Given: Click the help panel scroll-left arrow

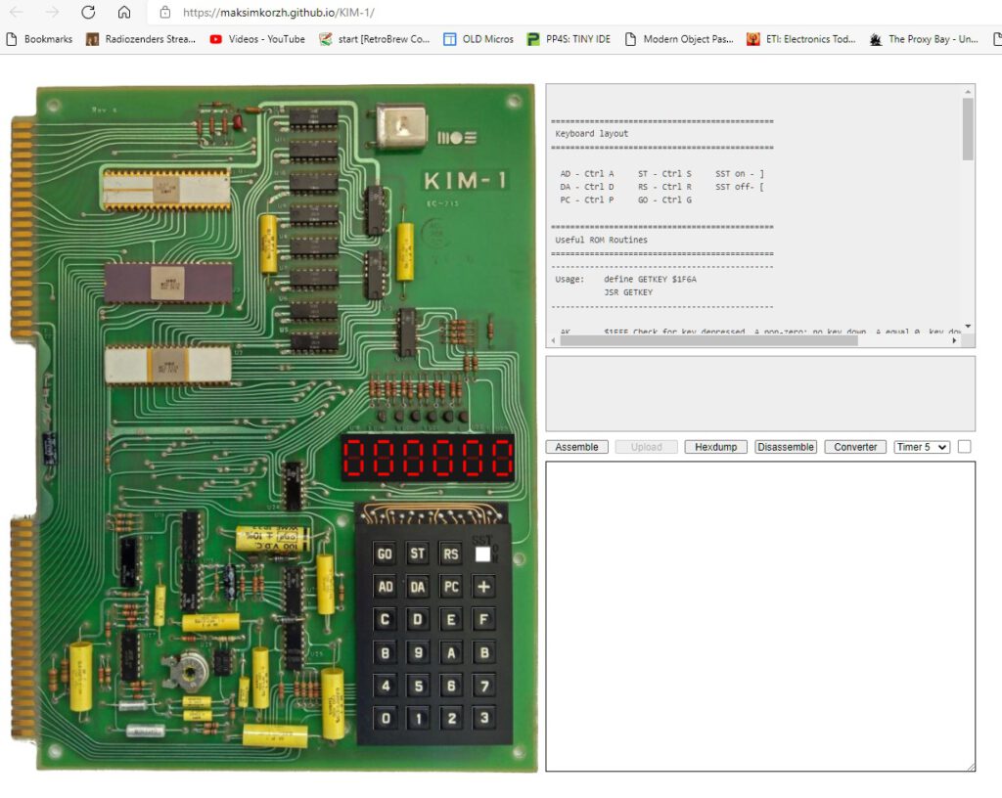Looking at the screenshot, I should coord(554,341).
